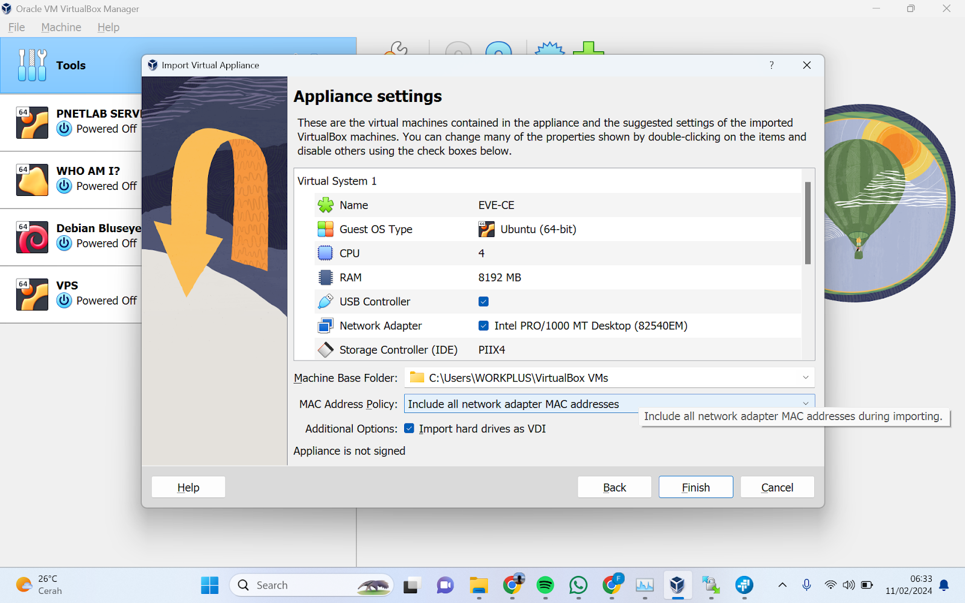Open the Windows Start menu
Screen dimensions: 965x603
pos(210,585)
